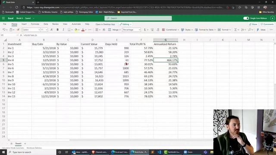276x155 pixels.
Task: Expand the fill color dropdown arrow
Action: tap(78, 30)
